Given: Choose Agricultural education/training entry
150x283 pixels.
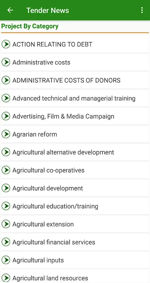Looking at the screenshot, I should point(75,206).
